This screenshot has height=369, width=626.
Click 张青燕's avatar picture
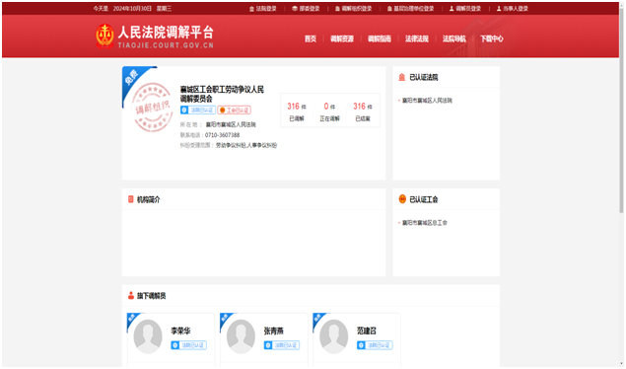[x=241, y=336]
